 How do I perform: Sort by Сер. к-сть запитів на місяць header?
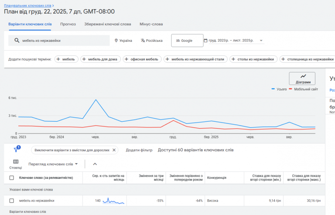[108, 177]
